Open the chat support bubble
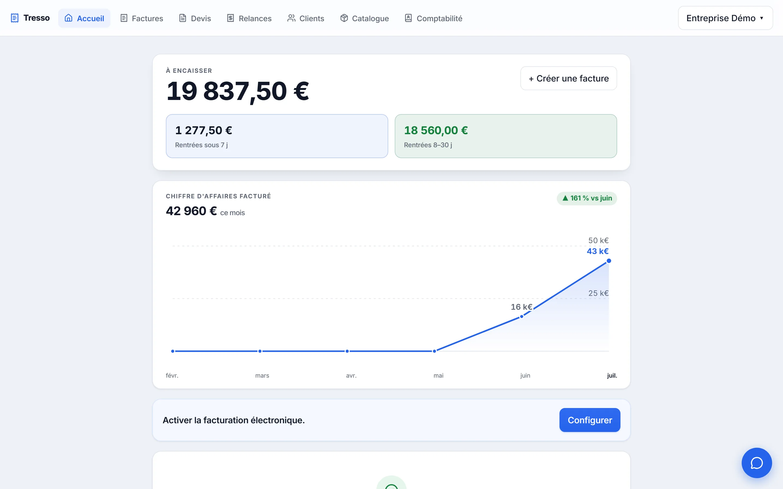Image resolution: width=783 pixels, height=489 pixels. [x=756, y=463]
